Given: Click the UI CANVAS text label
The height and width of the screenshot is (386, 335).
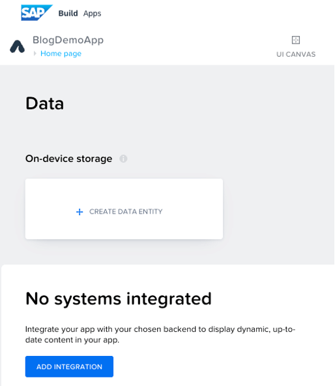Looking at the screenshot, I should [x=296, y=54].
